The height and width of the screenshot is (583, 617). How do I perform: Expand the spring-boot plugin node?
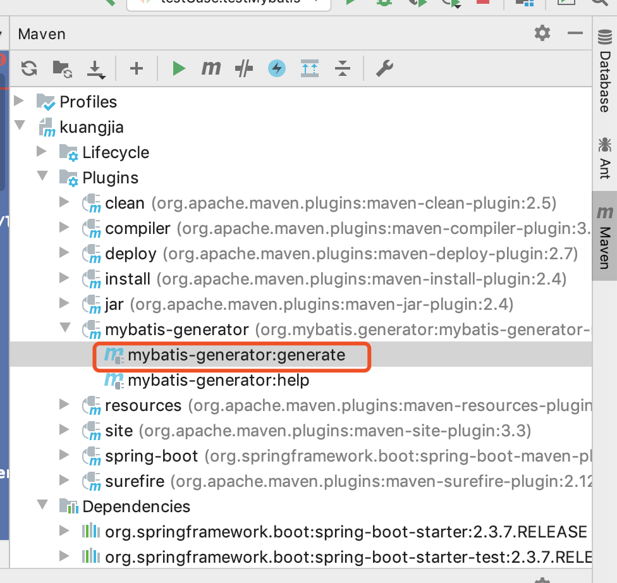(x=64, y=455)
